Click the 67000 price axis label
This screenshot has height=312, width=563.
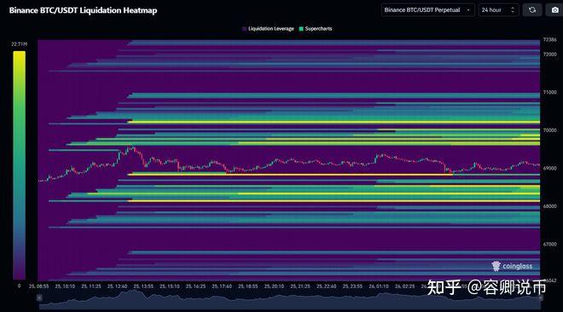point(549,244)
